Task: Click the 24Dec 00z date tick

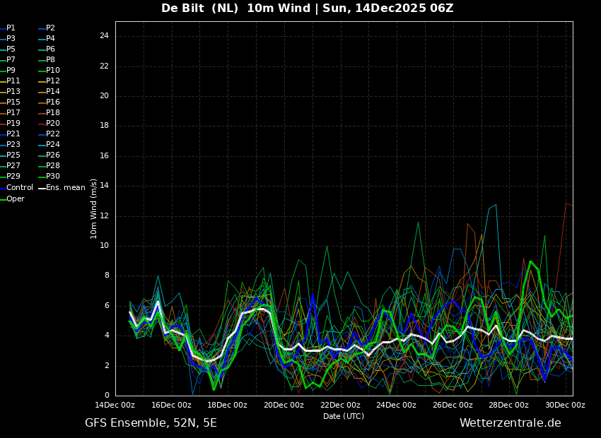Action: point(396,406)
